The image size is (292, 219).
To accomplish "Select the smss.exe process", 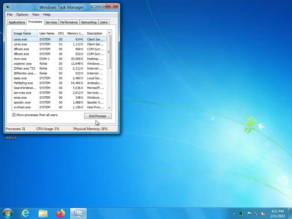I will pyautogui.click(x=59, y=98).
